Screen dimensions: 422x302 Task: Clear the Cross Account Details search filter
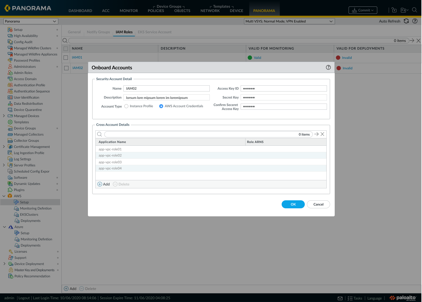(x=322, y=134)
